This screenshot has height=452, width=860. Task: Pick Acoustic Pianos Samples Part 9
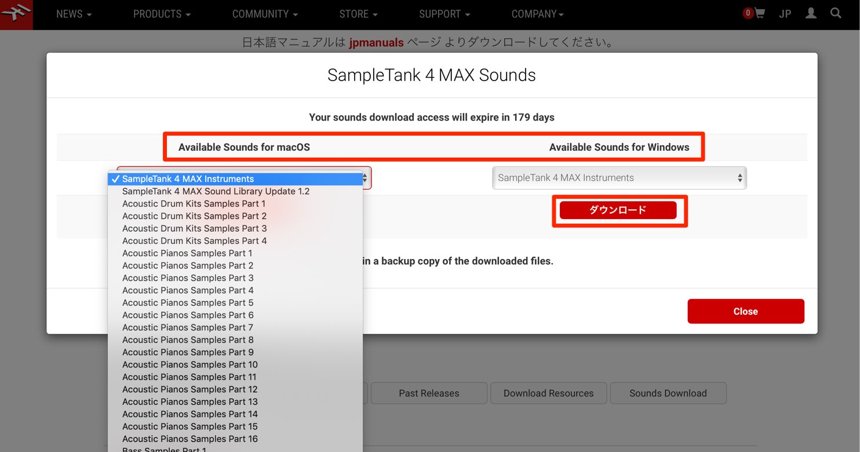(235, 352)
